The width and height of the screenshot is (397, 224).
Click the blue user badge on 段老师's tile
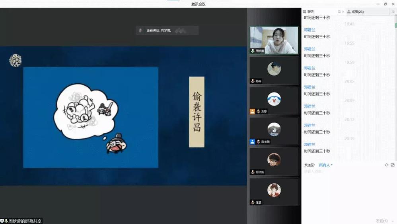(252, 142)
